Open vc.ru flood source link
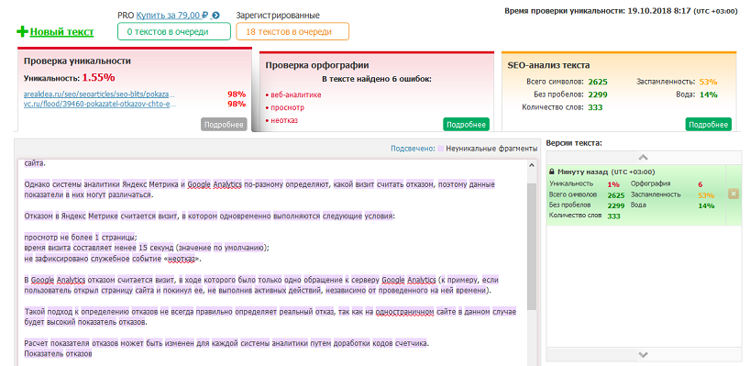750x366 pixels. coord(100,104)
